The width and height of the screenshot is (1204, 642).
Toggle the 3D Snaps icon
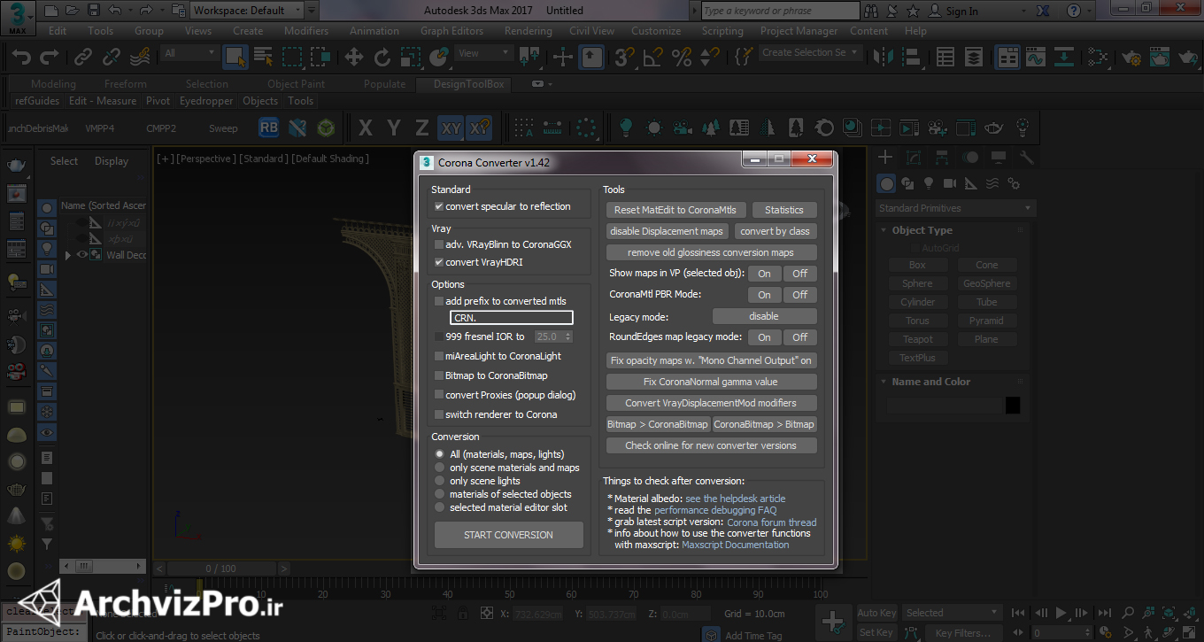[625, 57]
